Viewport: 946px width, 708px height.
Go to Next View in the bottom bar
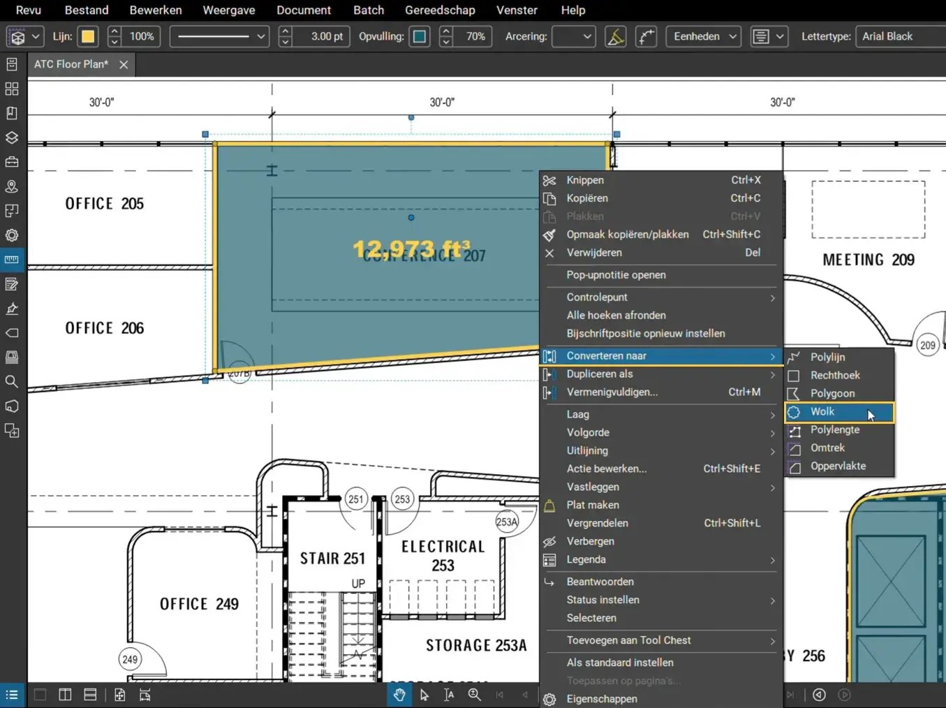click(844, 695)
